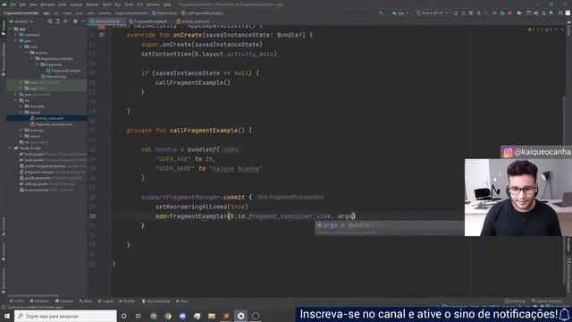Click the green Debug bug icon

coord(479,13)
